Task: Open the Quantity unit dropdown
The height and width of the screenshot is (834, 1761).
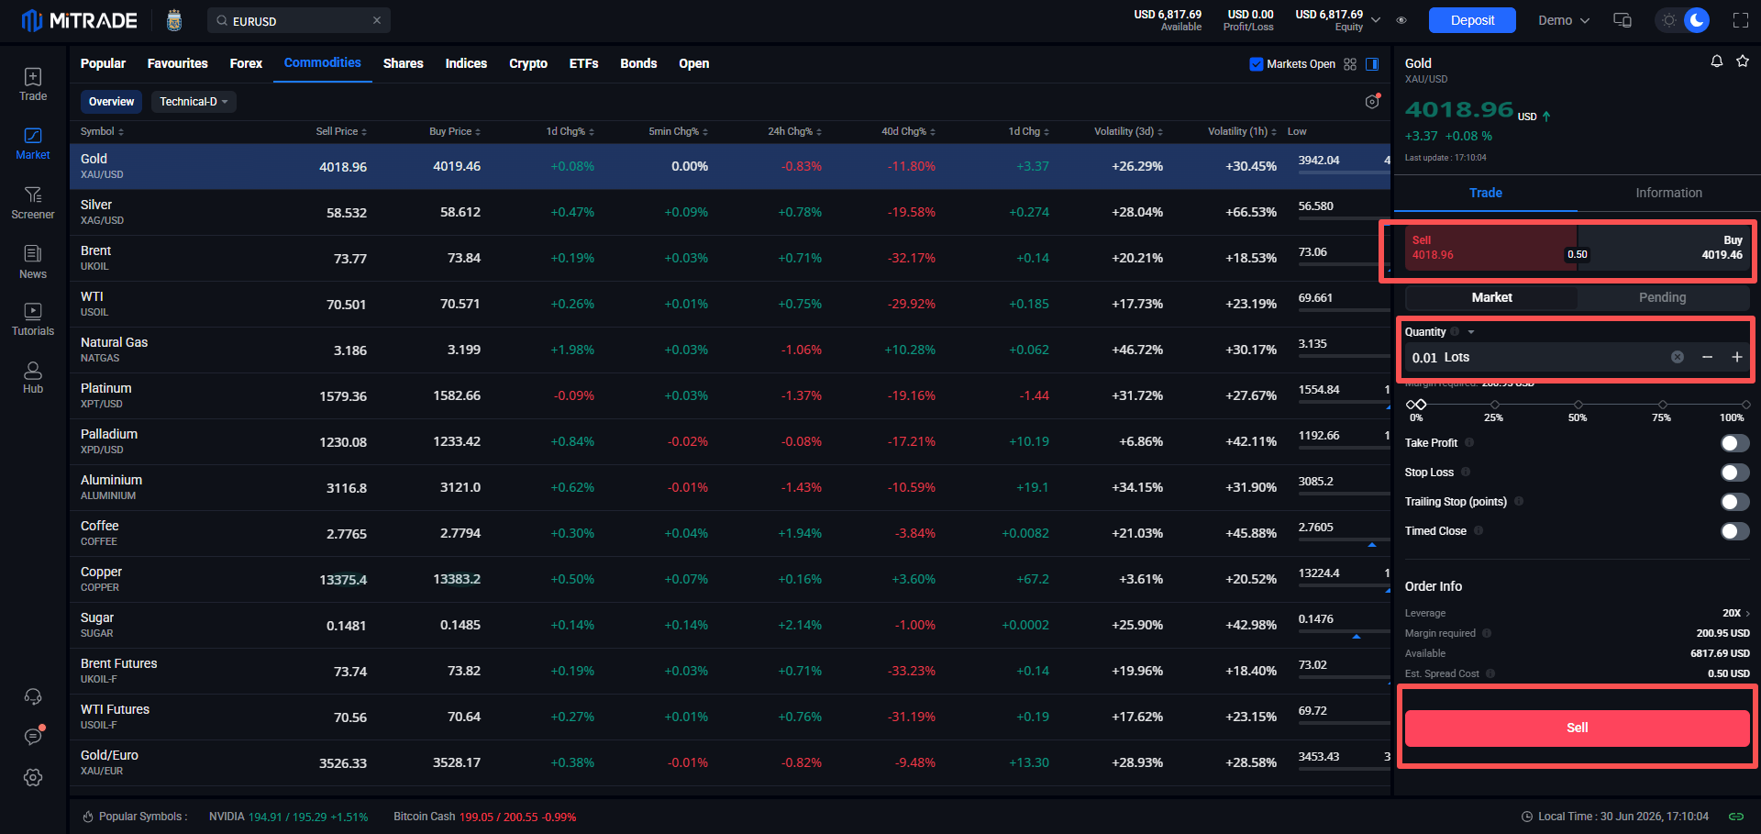Action: coord(1471,332)
